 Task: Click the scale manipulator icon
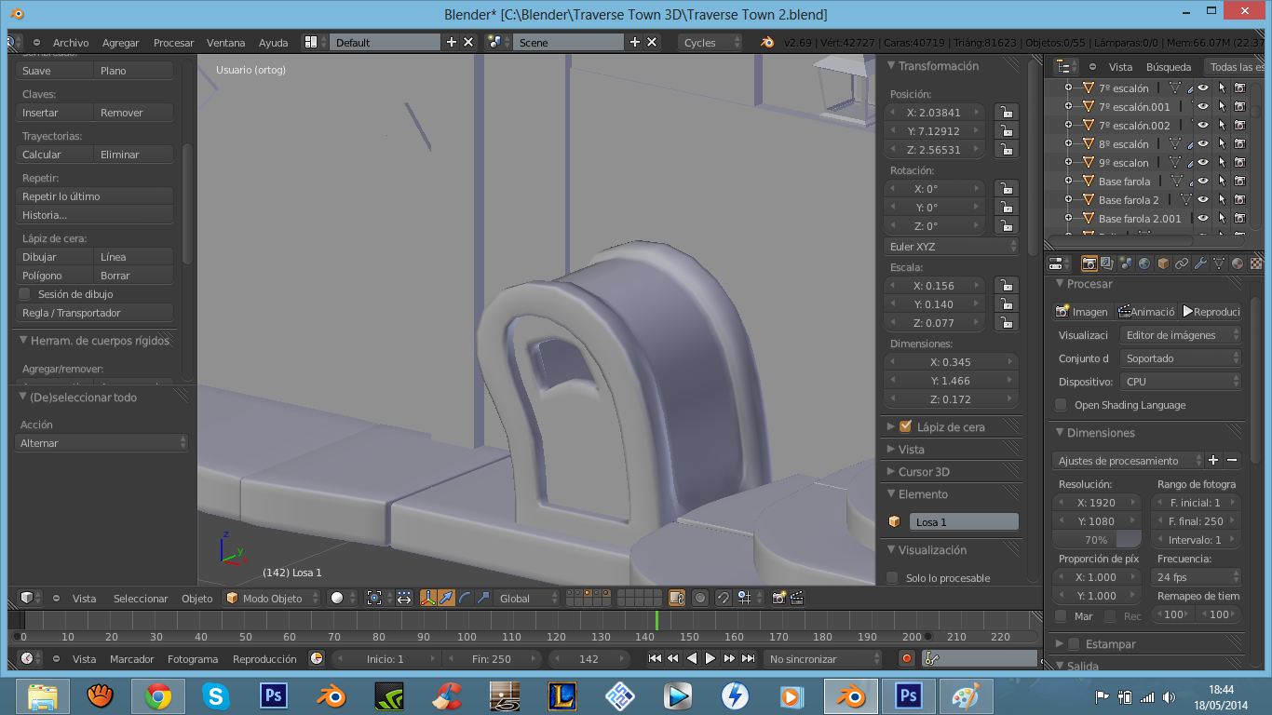pos(482,598)
